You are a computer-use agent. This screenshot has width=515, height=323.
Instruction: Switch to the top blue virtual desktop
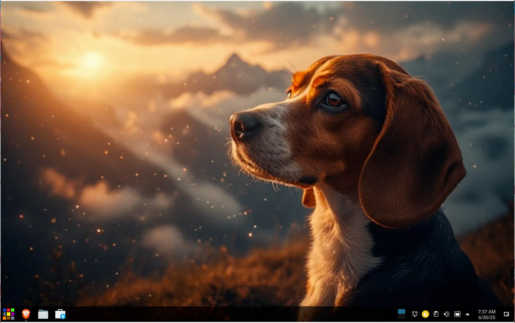pyautogui.click(x=401, y=311)
